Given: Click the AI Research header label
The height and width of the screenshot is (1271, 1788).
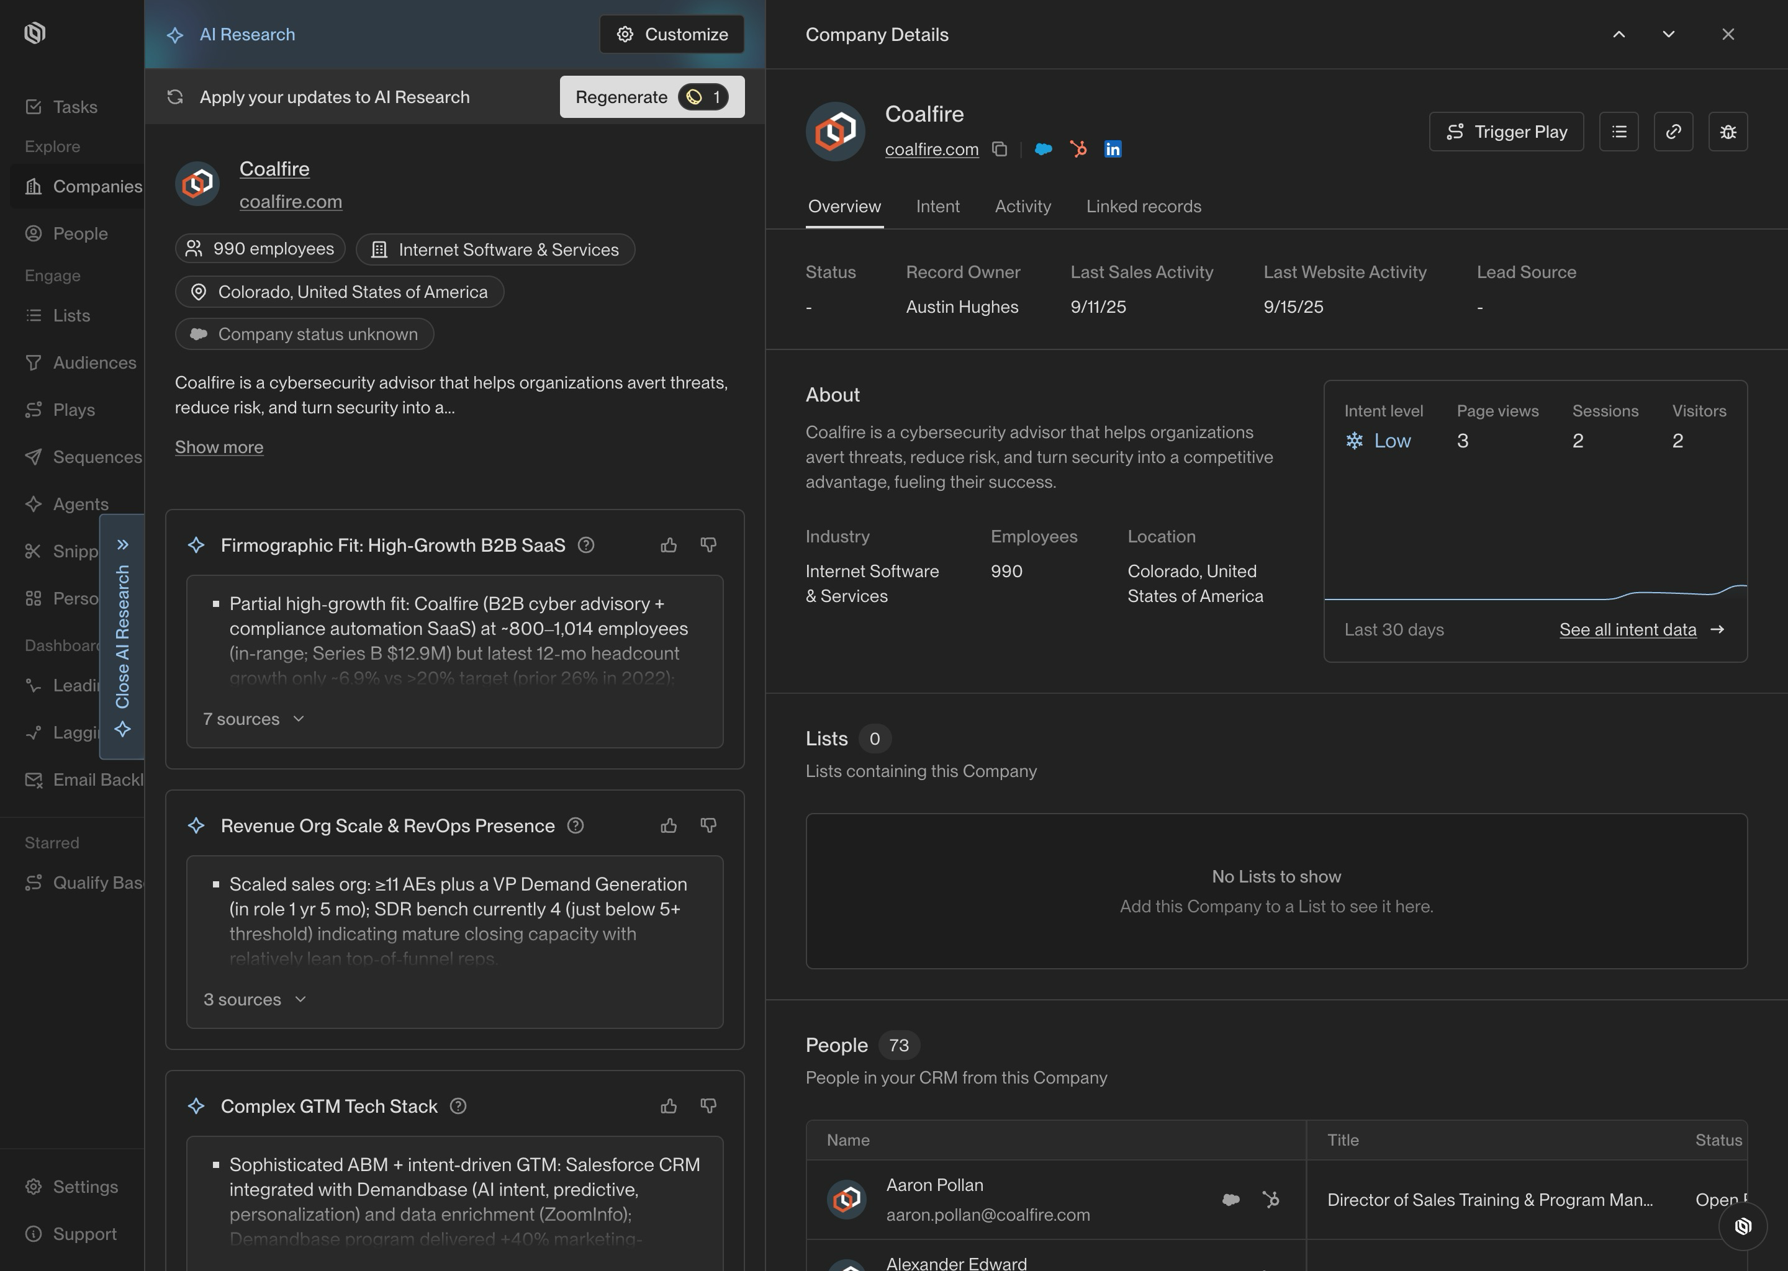Looking at the screenshot, I should pos(247,34).
